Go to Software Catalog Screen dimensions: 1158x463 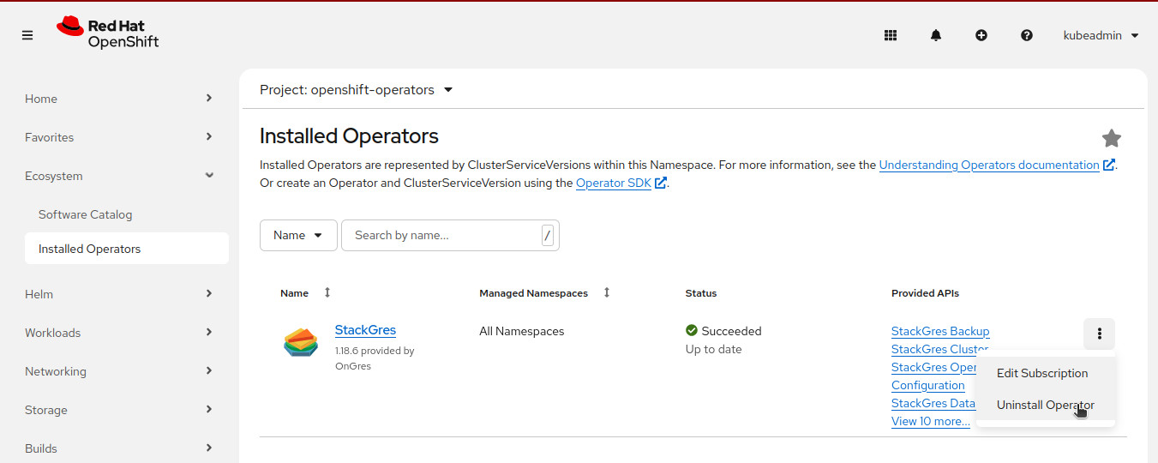coord(127,214)
